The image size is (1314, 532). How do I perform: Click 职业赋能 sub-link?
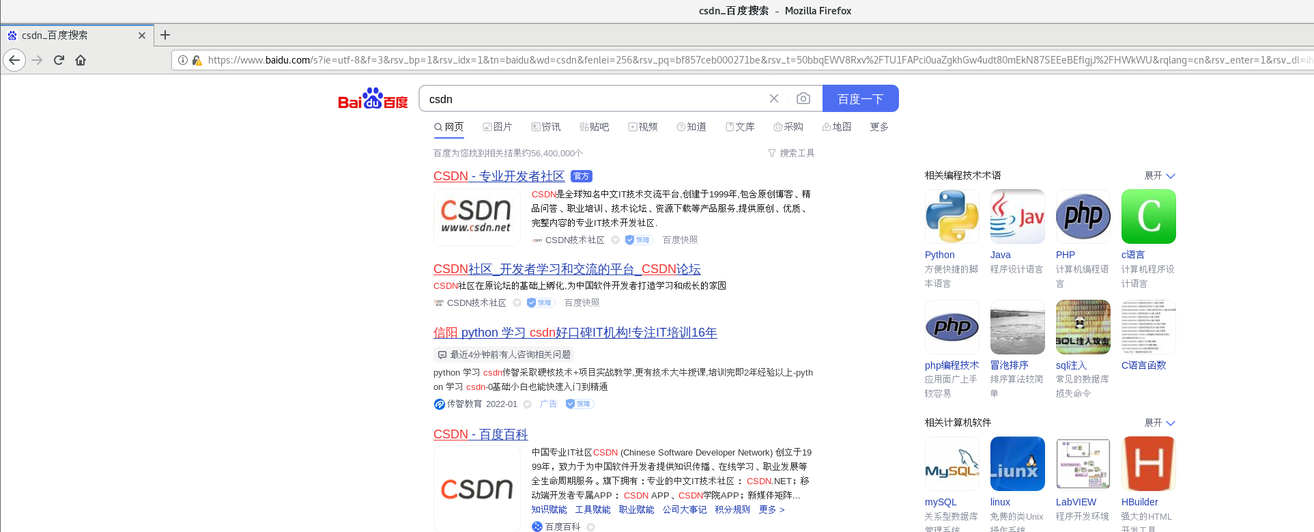pyautogui.click(x=636, y=509)
